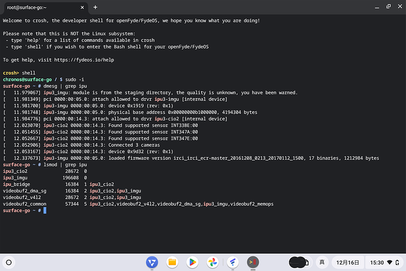Open the calendar date 12月16日
This screenshot has height=271, width=406.
[x=347, y=261]
